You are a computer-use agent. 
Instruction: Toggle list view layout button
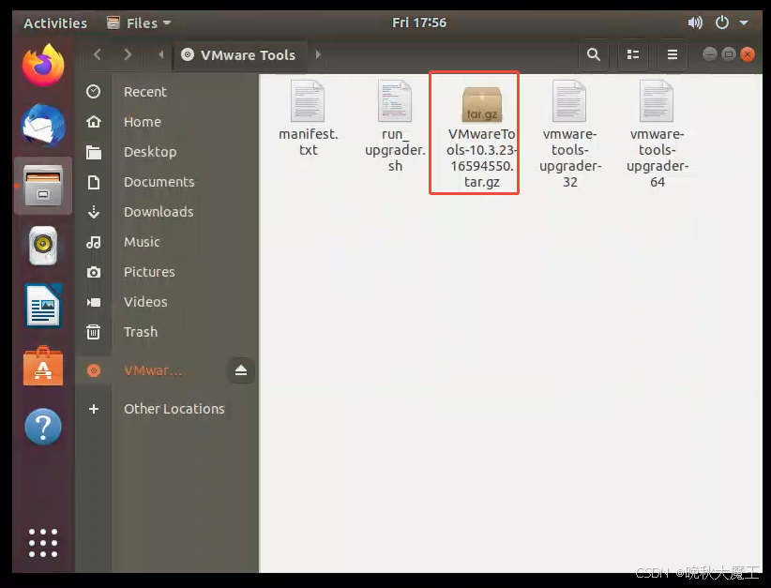point(633,54)
